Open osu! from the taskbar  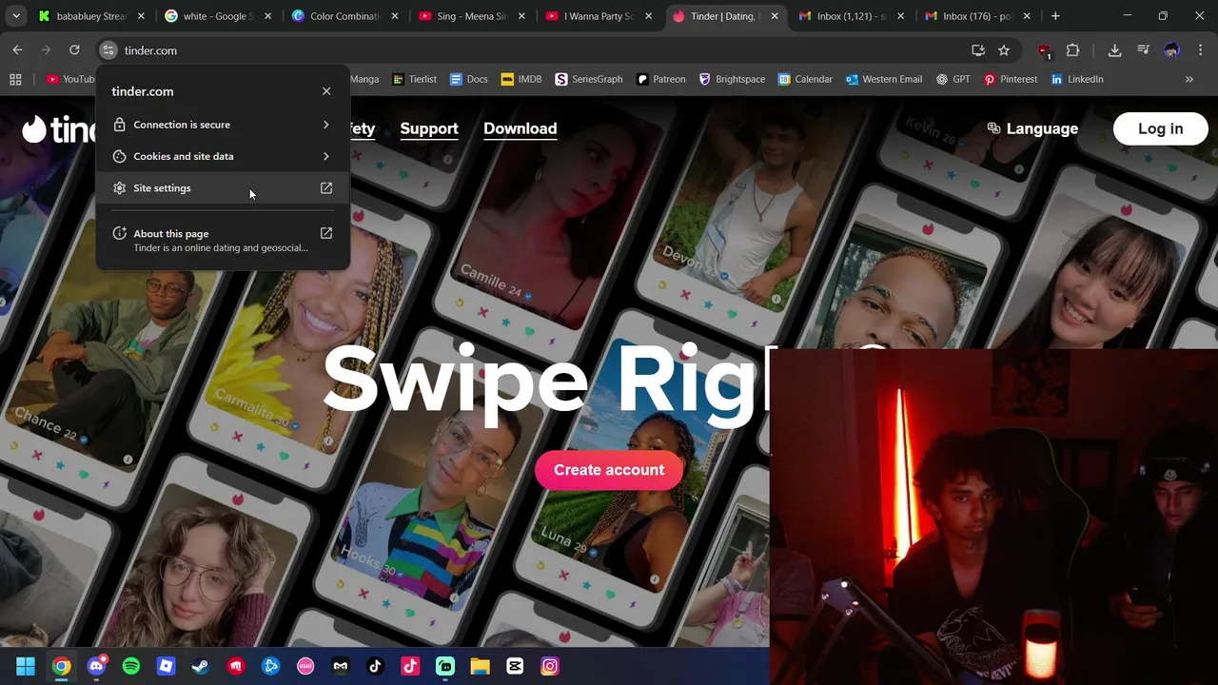pos(305,667)
